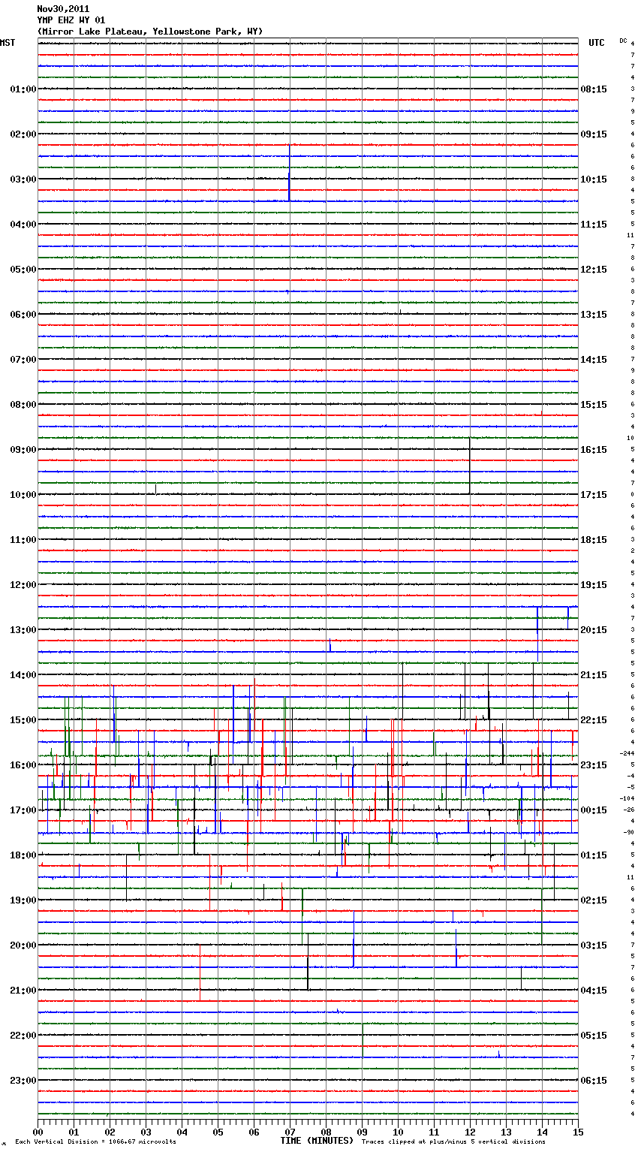638x1152 pixels.
Task: Click the date label Nov30,2011
Action: coord(63,9)
